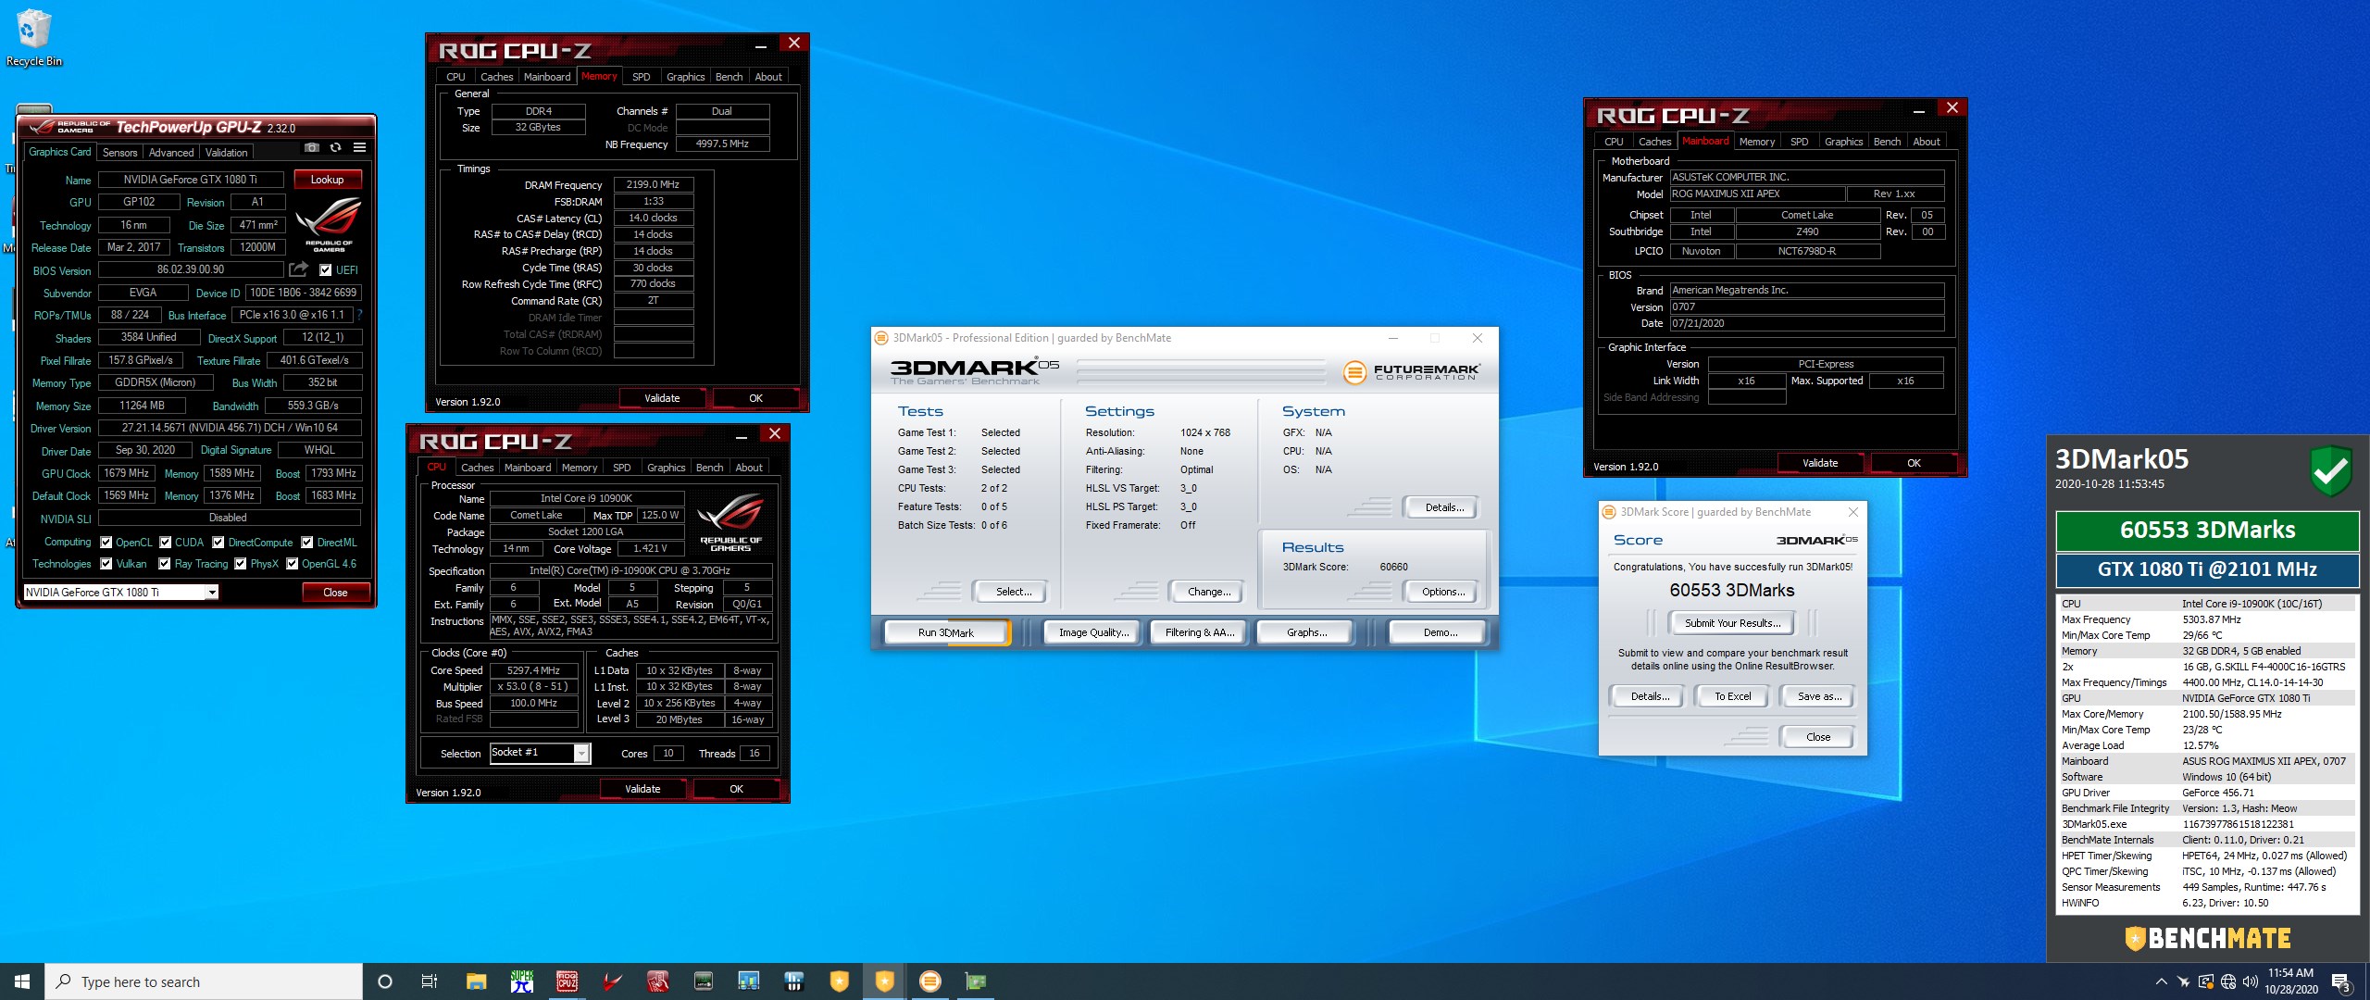The image size is (2370, 1000).
Task: Open the notification center icon
Action: pos(2341,982)
